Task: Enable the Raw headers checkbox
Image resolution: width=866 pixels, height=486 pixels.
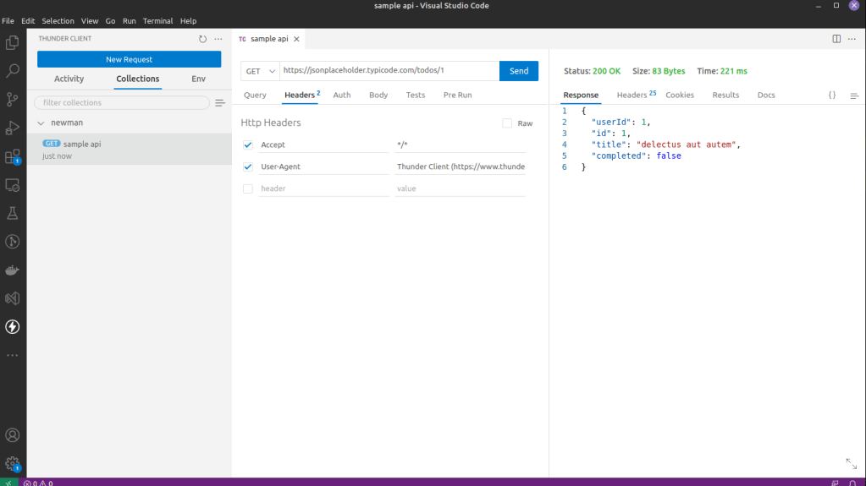Action: pos(507,123)
